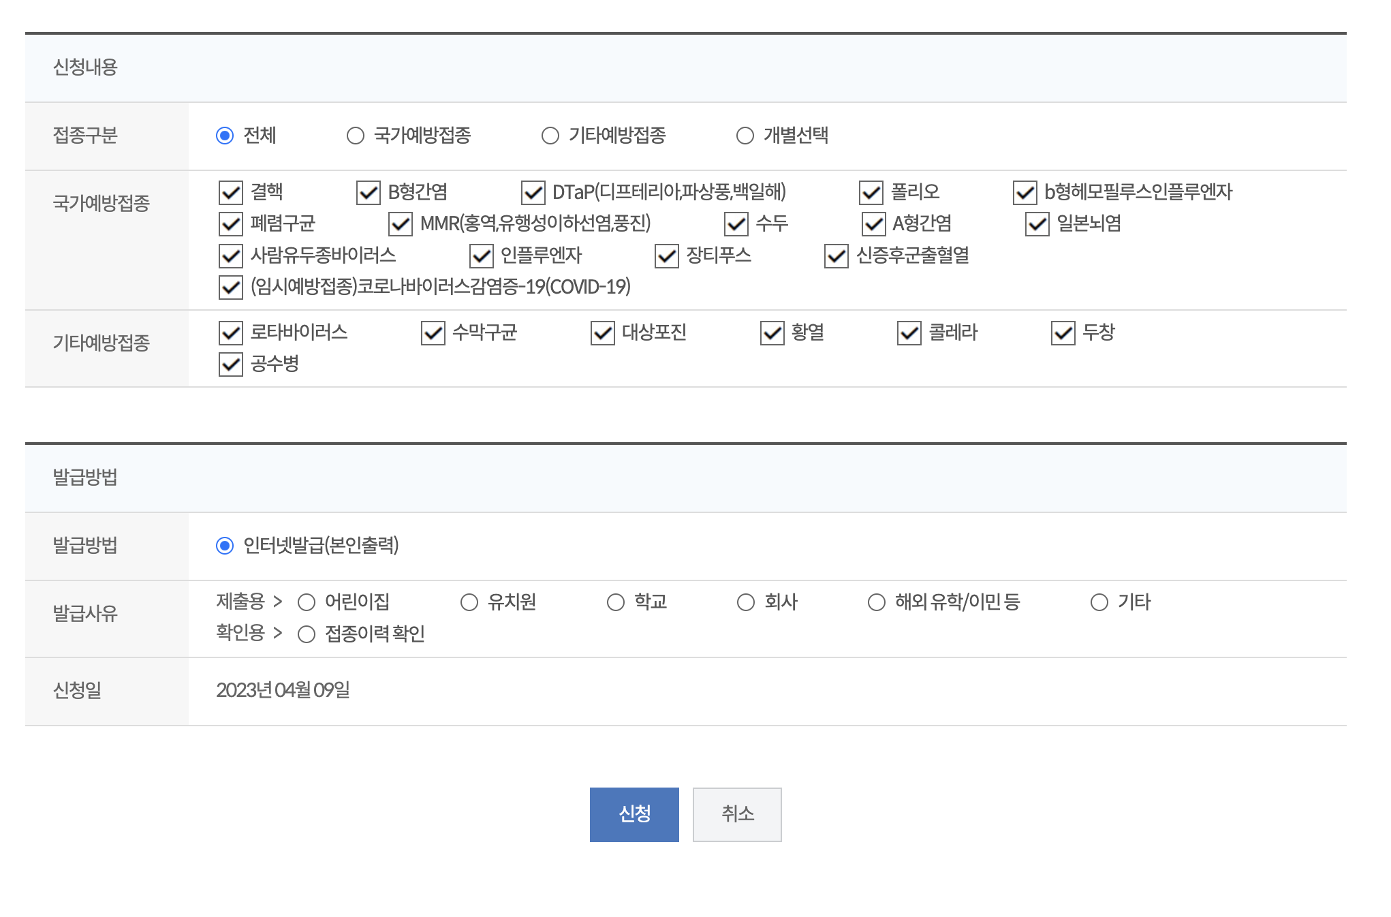Image resolution: width=1391 pixels, height=917 pixels.
Task: Uncheck the 결핵 vaccination checkbox
Action: coord(231,193)
